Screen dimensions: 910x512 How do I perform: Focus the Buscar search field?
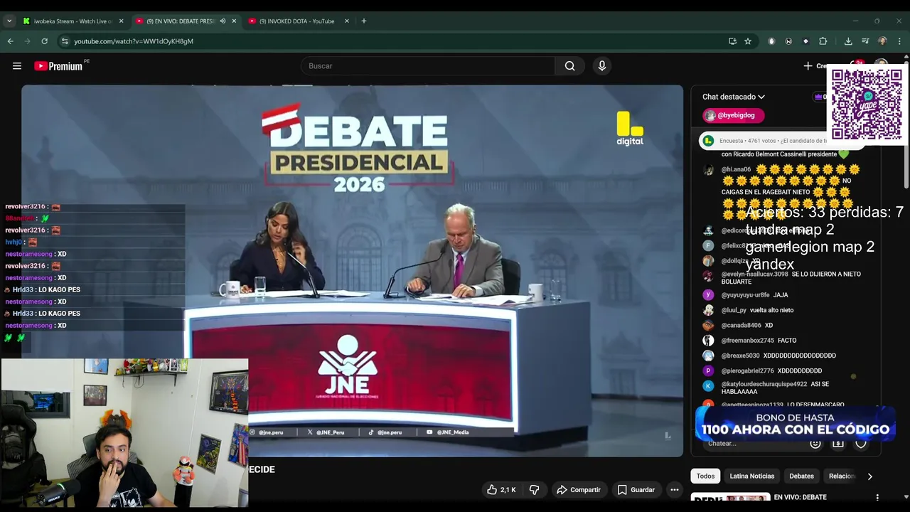(428, 66)
